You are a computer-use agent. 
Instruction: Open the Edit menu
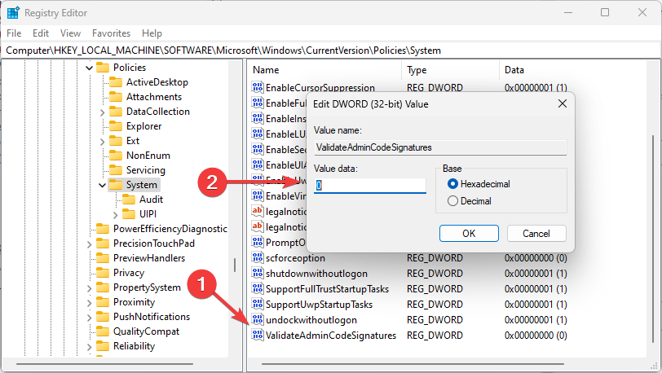click(x=41, y=33)
